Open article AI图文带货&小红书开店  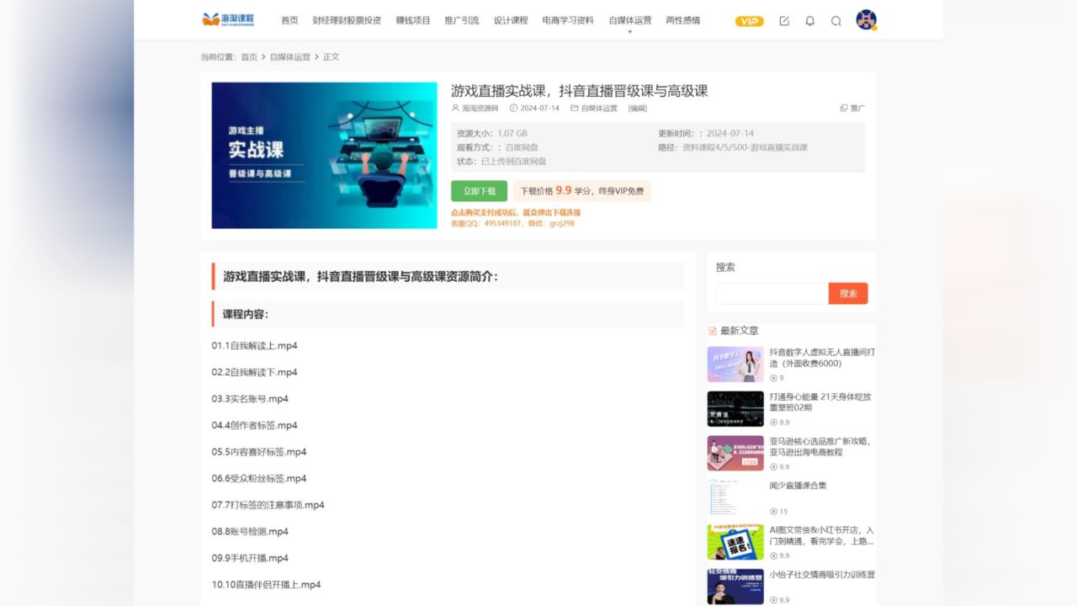tap(822, 535)
